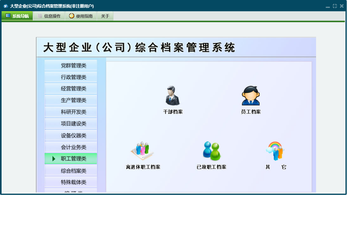Click the 其 它 text label
This screenshot has width=347, height=228.
[276, 167]
